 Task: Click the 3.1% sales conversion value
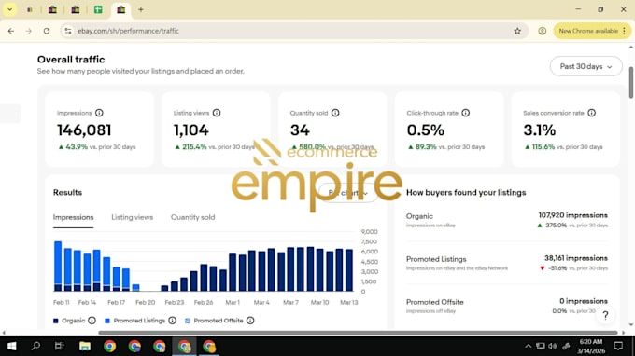coord(540,130)
